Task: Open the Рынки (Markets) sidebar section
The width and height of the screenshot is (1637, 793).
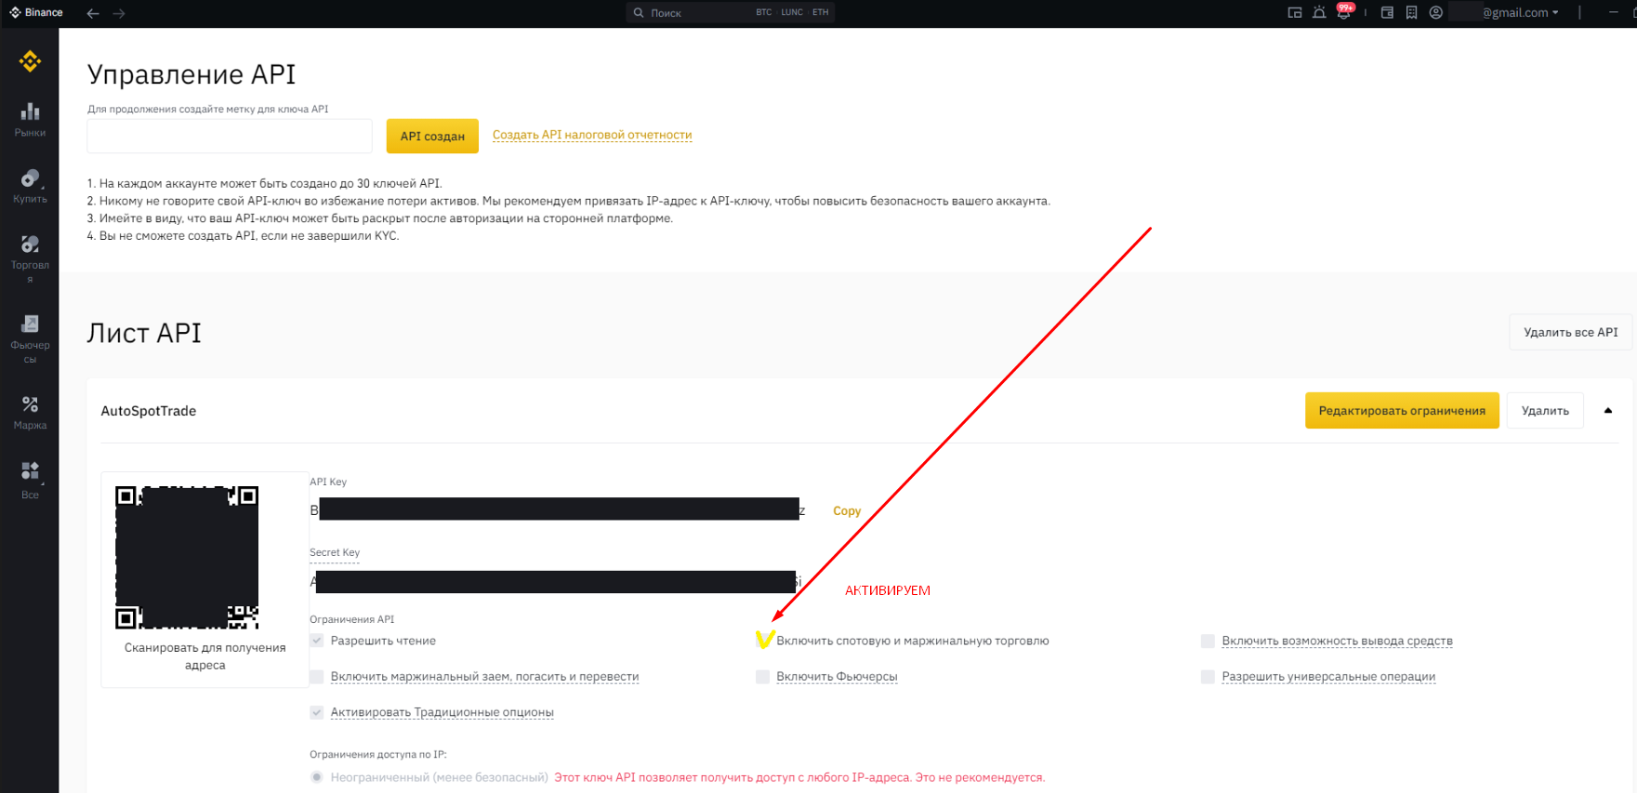Action: click(x=30, y=120)
